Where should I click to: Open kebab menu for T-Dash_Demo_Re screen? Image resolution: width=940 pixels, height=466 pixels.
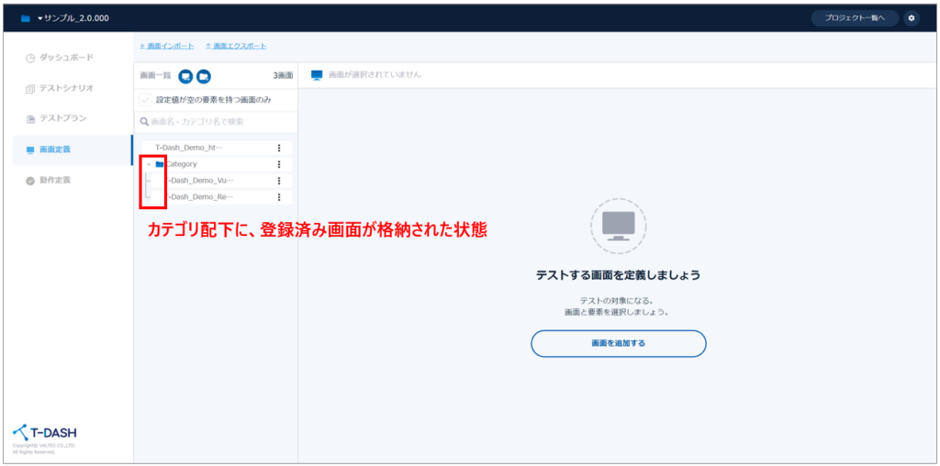[x=279, y=197]
